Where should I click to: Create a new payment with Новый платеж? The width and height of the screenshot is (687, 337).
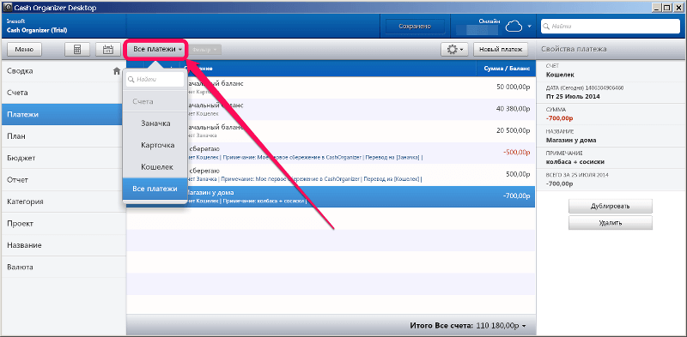coord(501,50)
